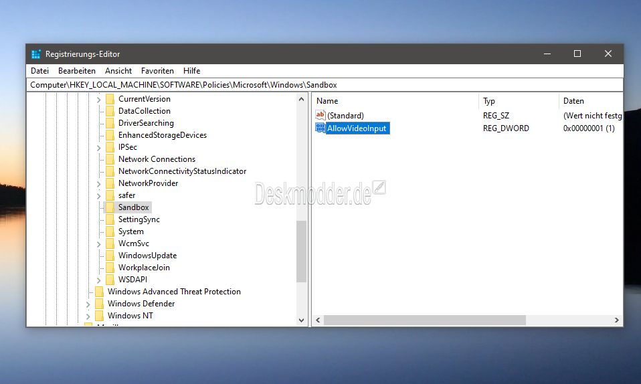
Task: Select the SettingSync key label
Action: click(x=139, y=219)
